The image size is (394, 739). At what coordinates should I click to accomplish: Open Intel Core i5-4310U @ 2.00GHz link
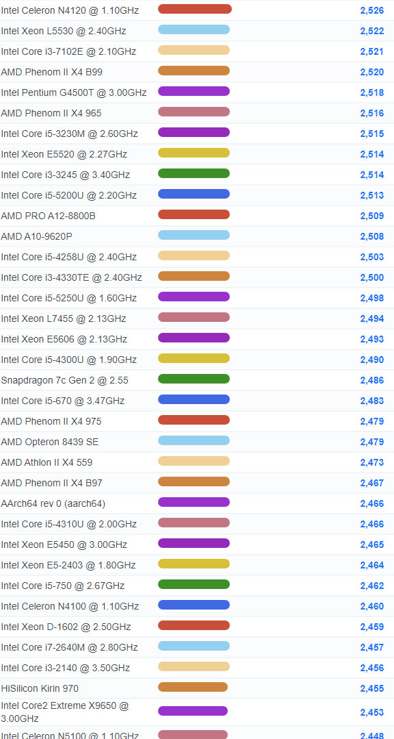point(68,524)
